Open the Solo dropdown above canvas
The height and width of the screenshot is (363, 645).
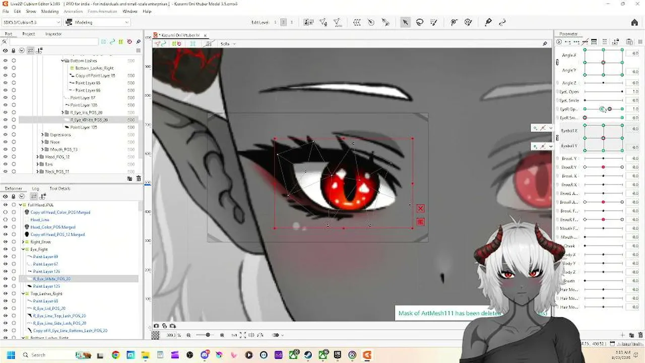(x=229, y=44)
